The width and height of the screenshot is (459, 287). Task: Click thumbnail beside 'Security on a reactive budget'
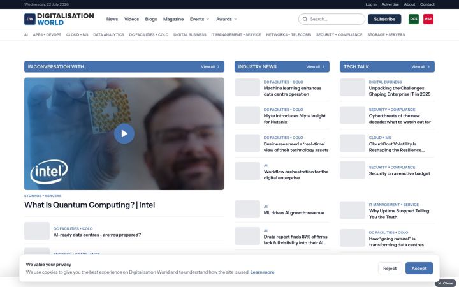(352, 170)
